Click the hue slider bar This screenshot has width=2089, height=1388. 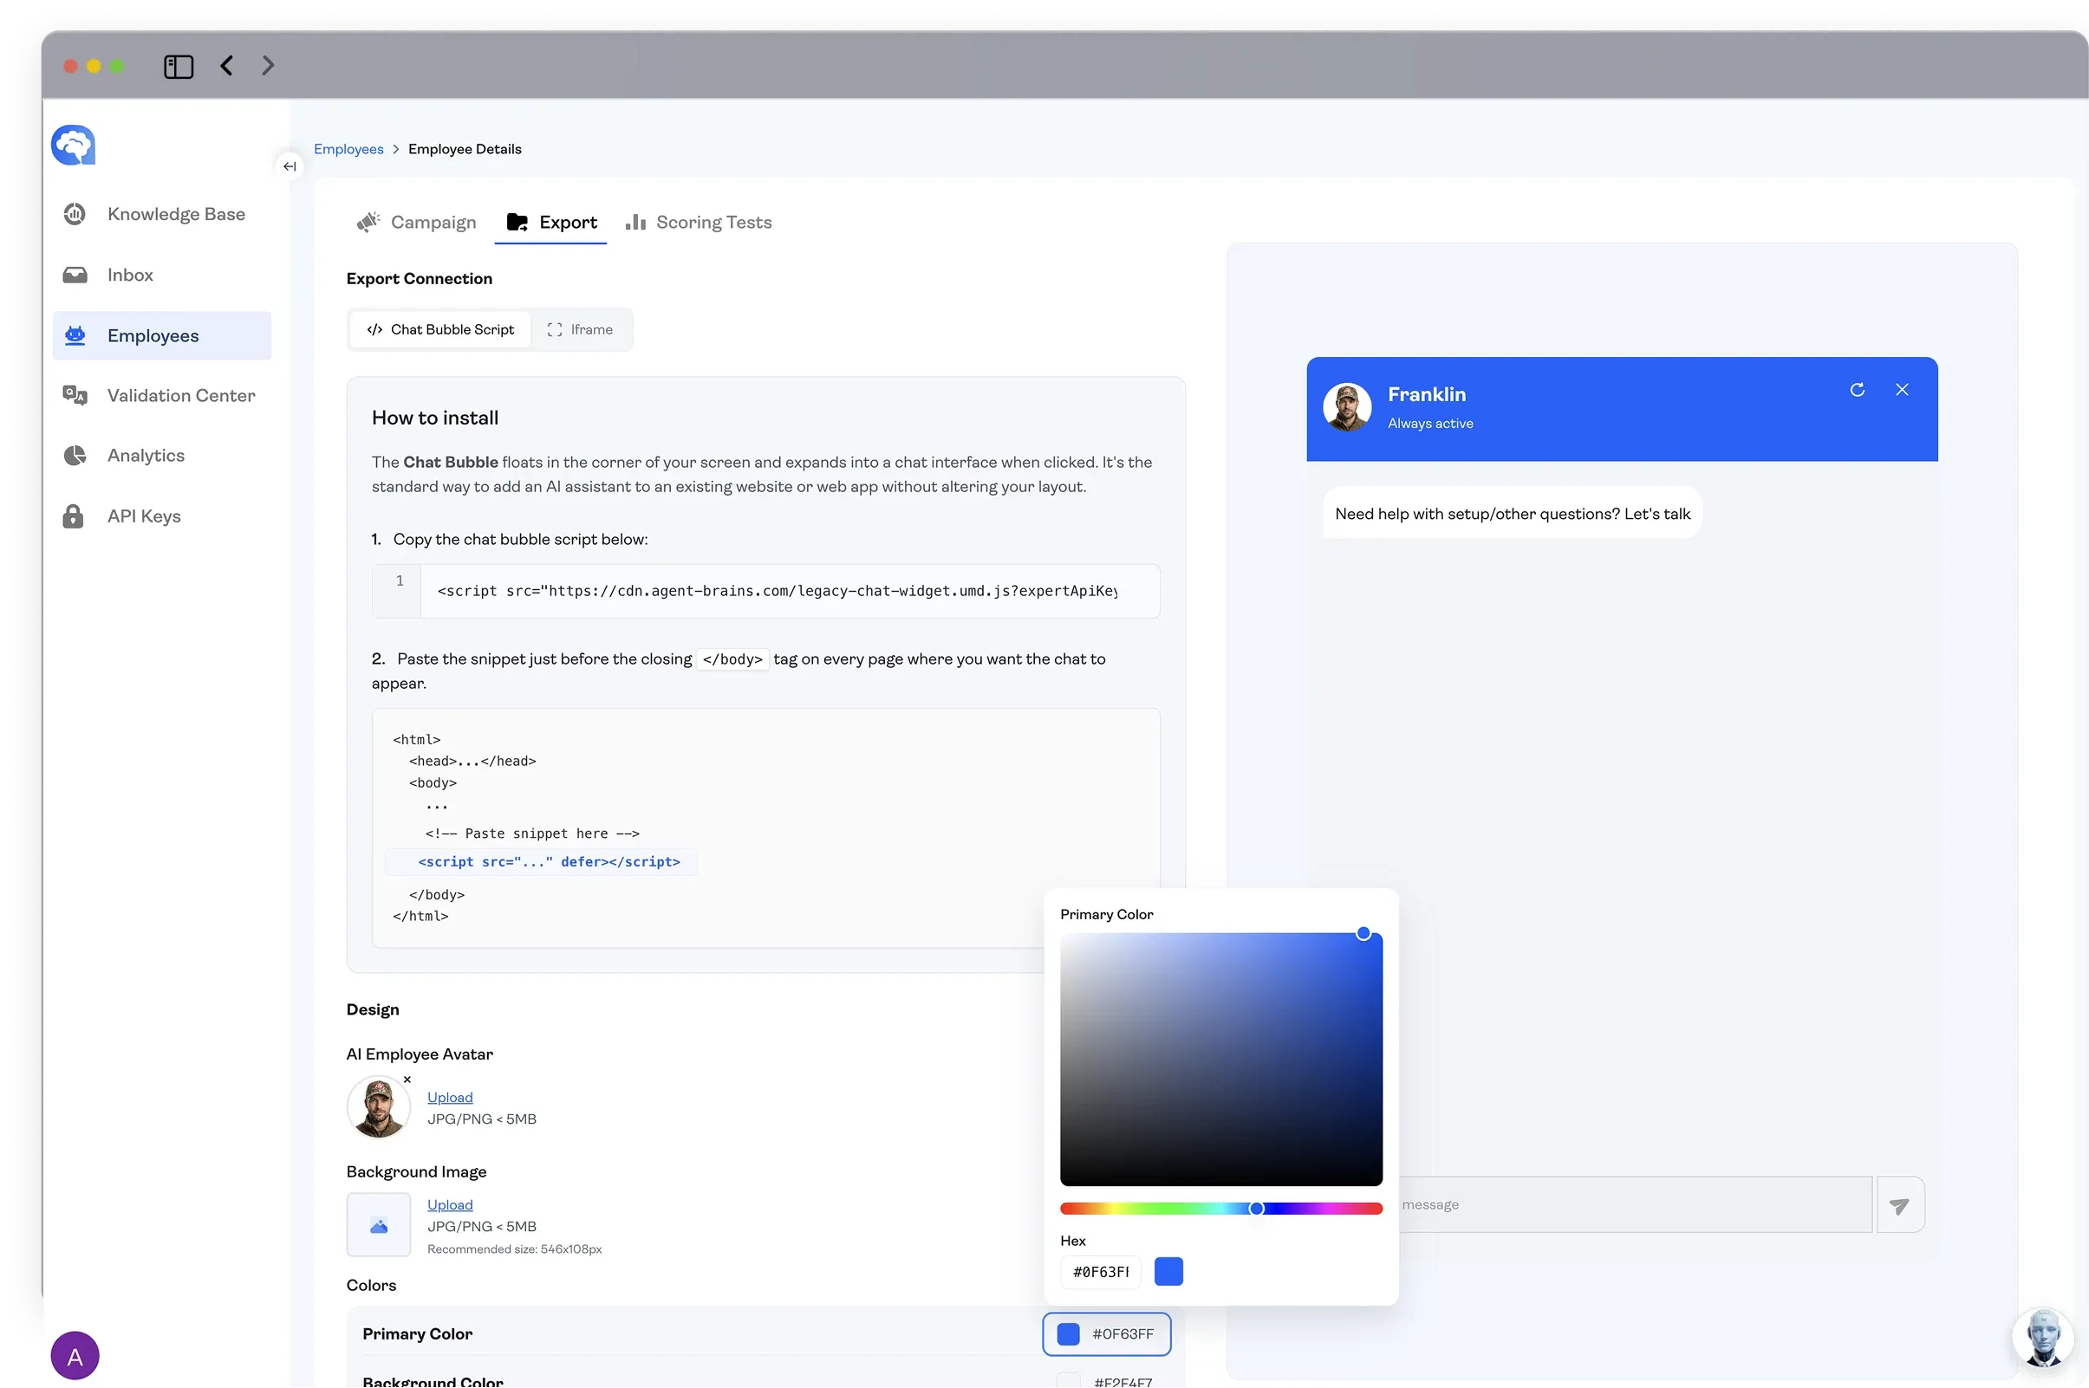click(x=1151, y=1209)
